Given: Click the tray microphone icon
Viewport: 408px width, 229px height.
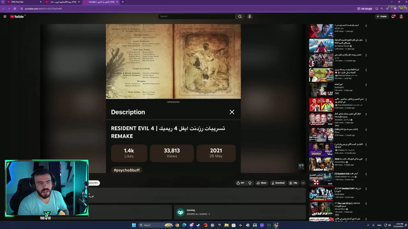Looking at the screenshot, I should pos(373,225).
